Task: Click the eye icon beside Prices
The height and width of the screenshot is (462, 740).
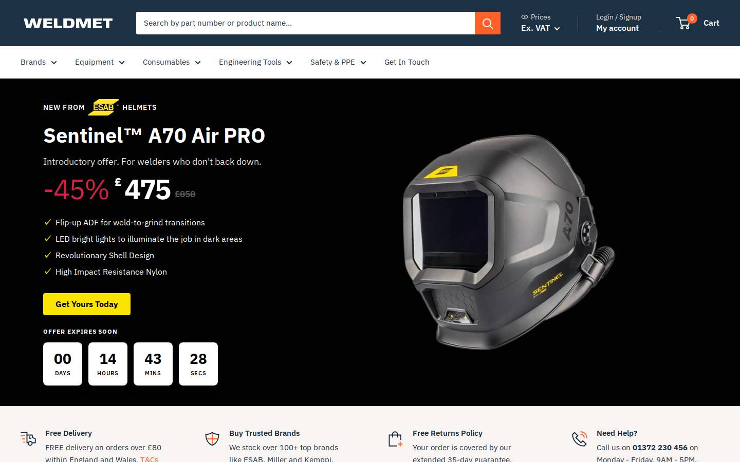Action: [x=525, y=17]
